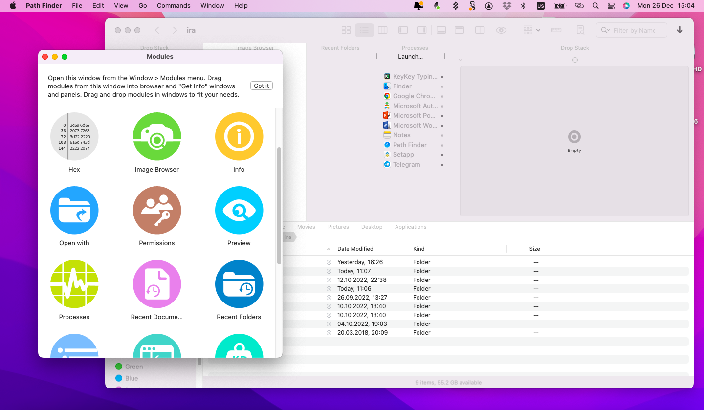The height and width of the screenshot is (410, 704).
Task: Open Control Center in menu bar
Action: click(x=611, y=6)
